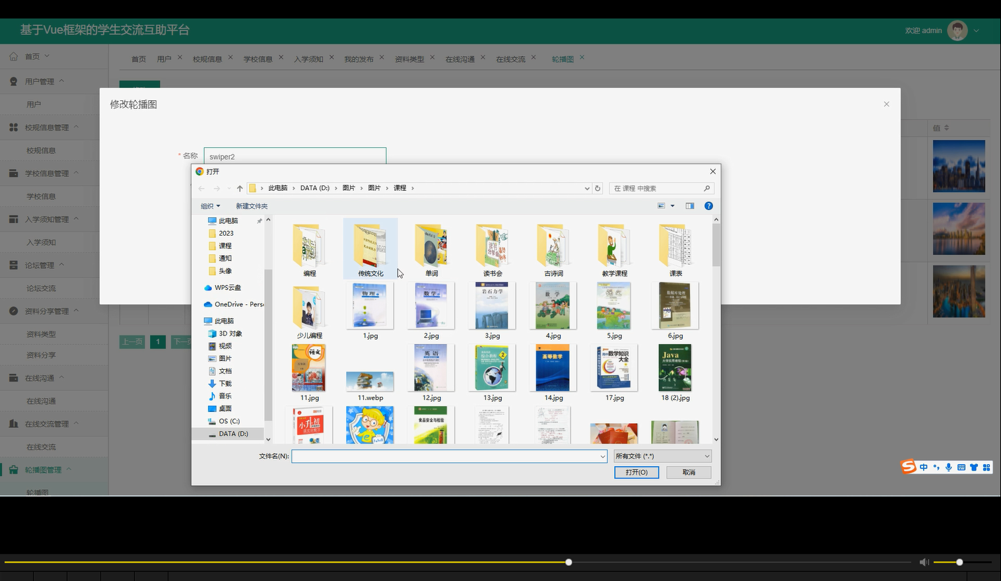Refresh the folder view in dialog
Screen dimensions: 1001x581
[x=598, y=188]
